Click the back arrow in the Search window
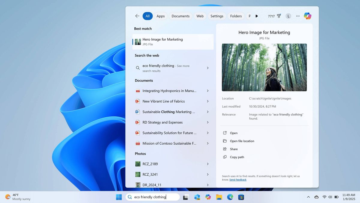 [137, 16]
